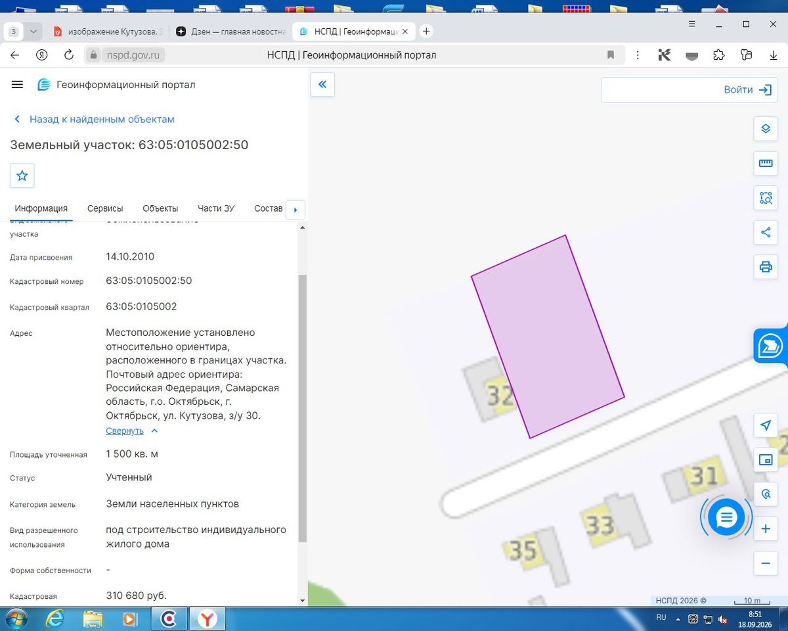Viewport: 788px width, 631px height.
Task: Click house number 32 on map
Action: 500,396
